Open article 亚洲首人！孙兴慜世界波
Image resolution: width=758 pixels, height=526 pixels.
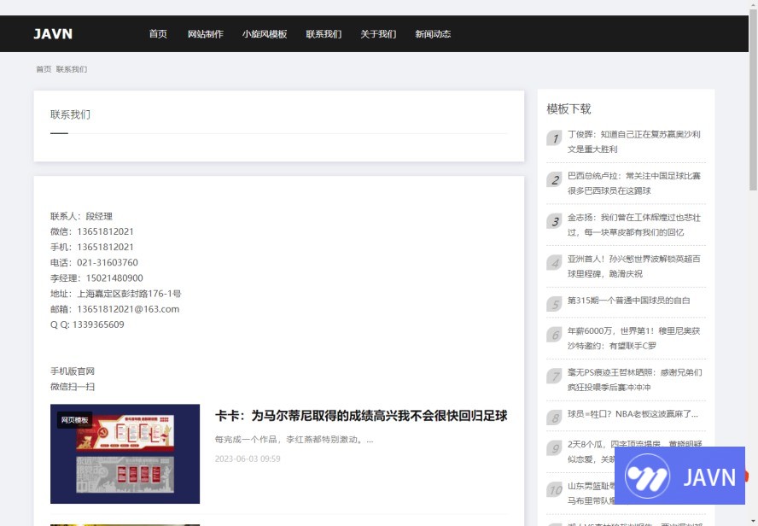[633, 266]
